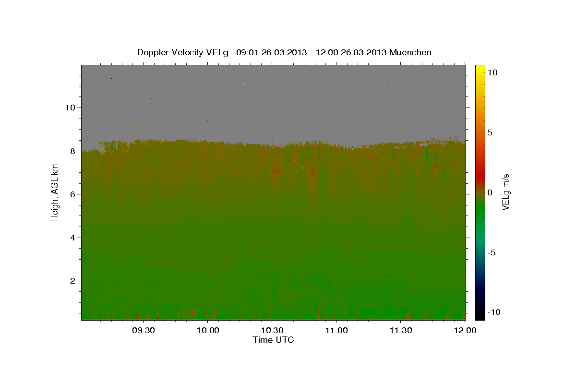Click the 'VELg m/s' colorbar label
Screen dimensions: 576x384
click(505, 192)
